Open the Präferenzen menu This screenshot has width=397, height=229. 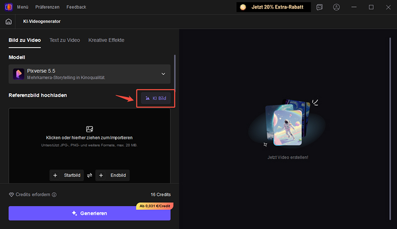[48, 7]
